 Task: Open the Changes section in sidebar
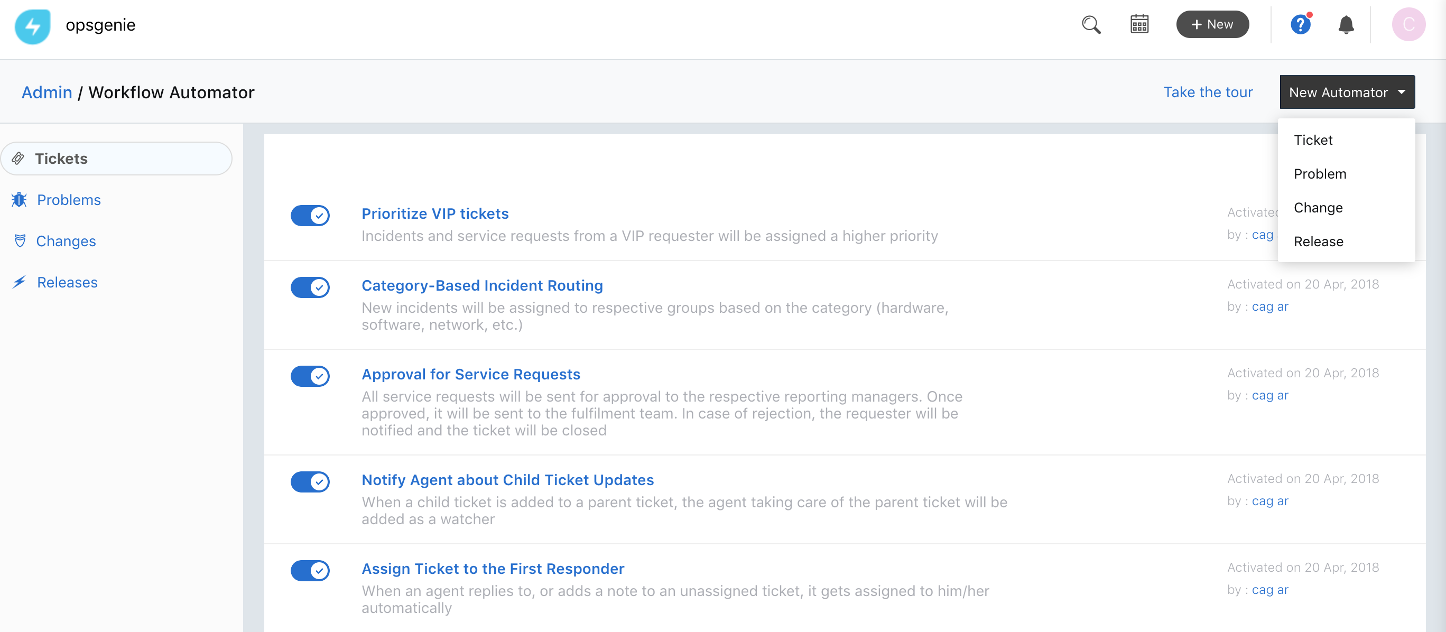coord(66,241)
